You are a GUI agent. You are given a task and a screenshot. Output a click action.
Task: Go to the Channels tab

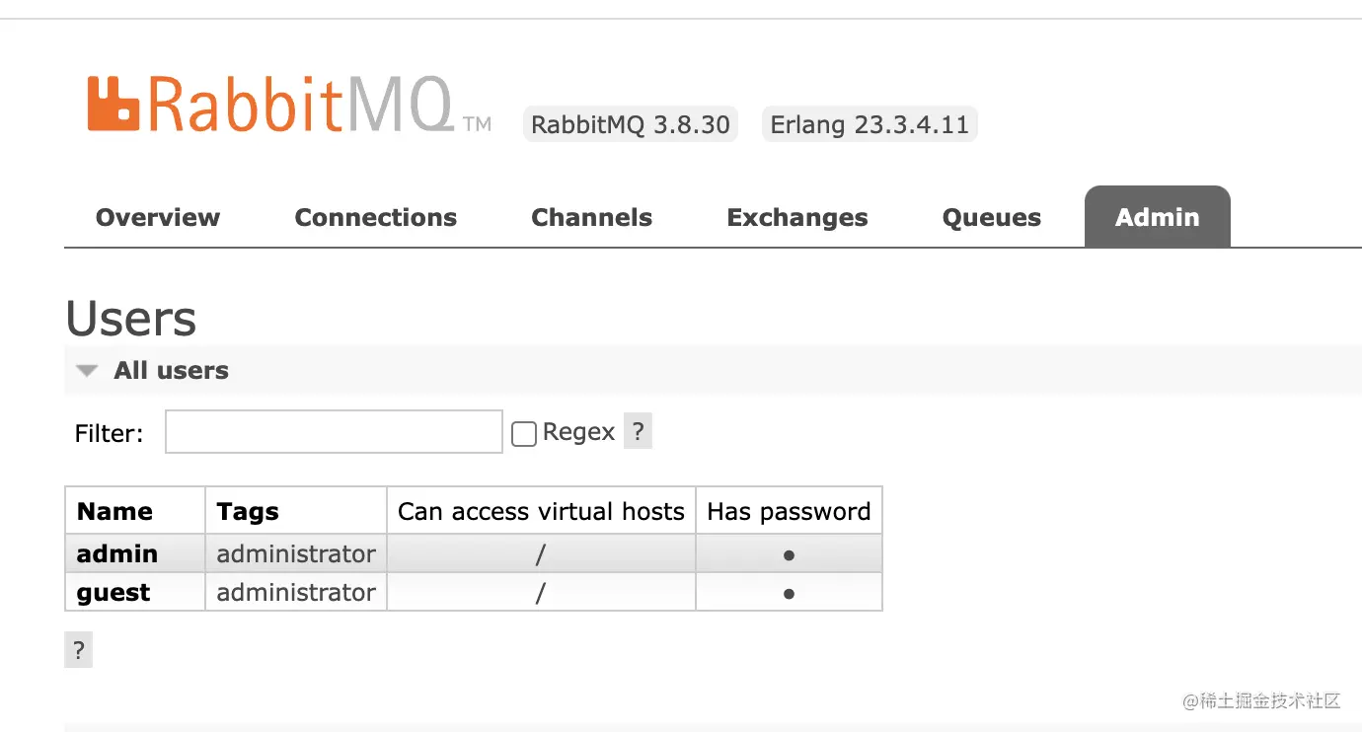pyautogui.click(x=591, y=217)
